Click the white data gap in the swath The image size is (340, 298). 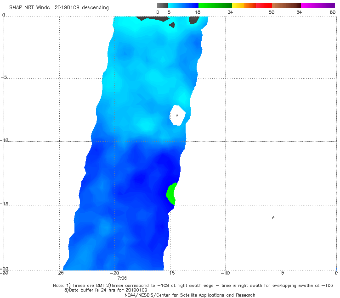point(178,115)
